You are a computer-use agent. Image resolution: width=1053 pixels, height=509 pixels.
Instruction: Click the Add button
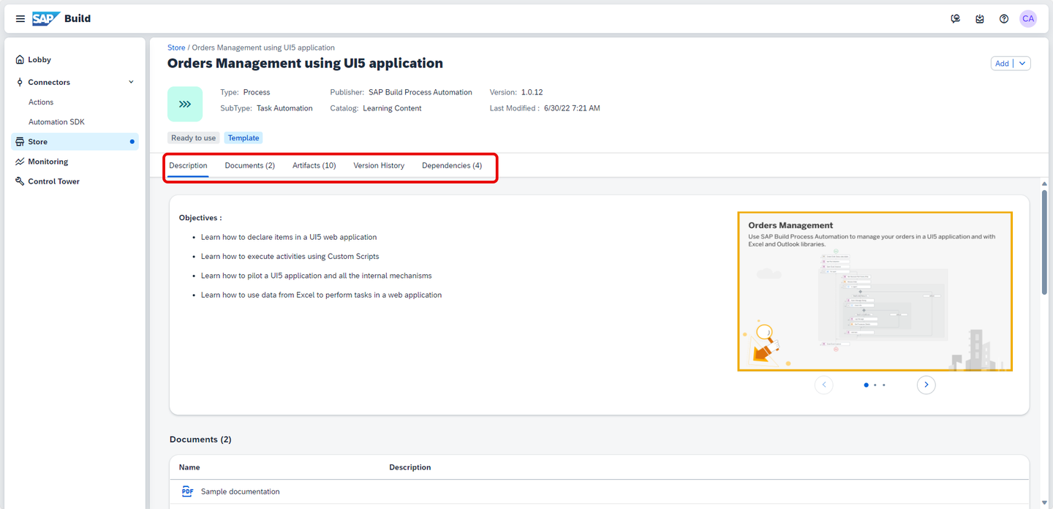[1003, 64]
